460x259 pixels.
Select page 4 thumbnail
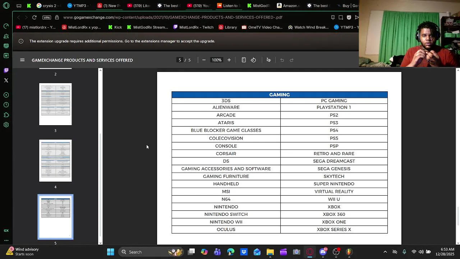[55, 161]
